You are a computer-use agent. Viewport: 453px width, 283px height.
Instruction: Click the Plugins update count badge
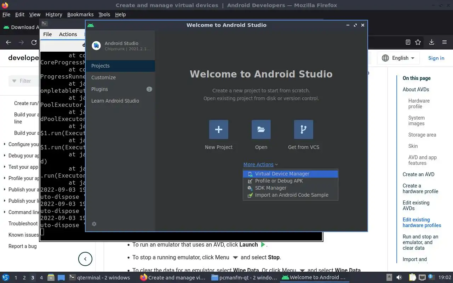(149, 89)
